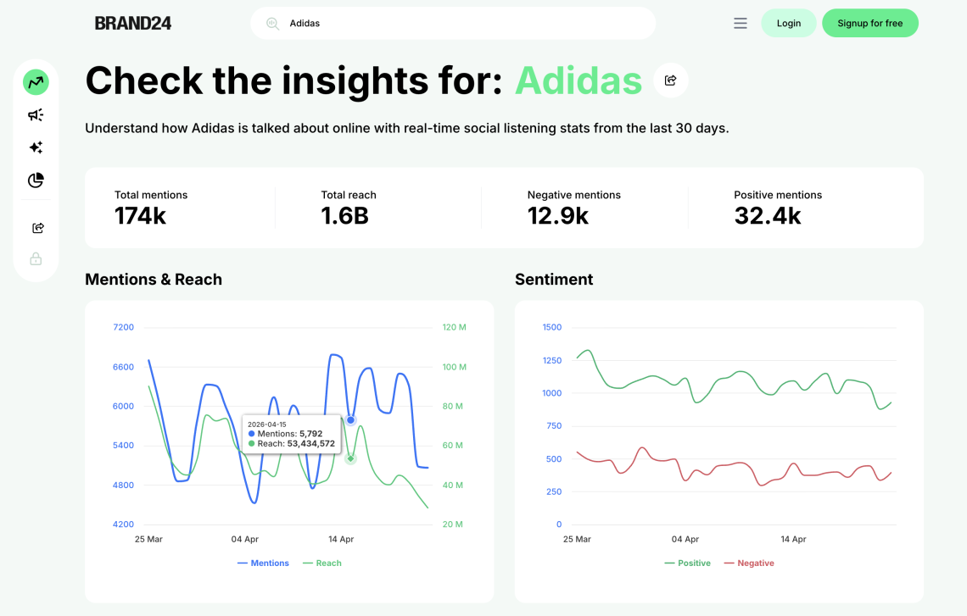Click the green Reach data point marker
This screenshot has width=967, height=616.
point(350,458)
